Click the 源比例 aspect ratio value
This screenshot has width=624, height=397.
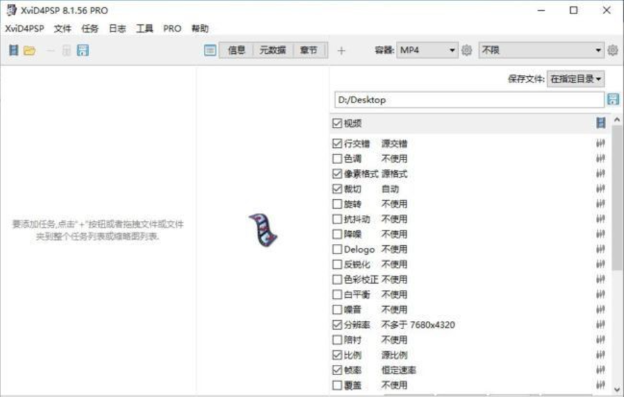pos(395,355)
